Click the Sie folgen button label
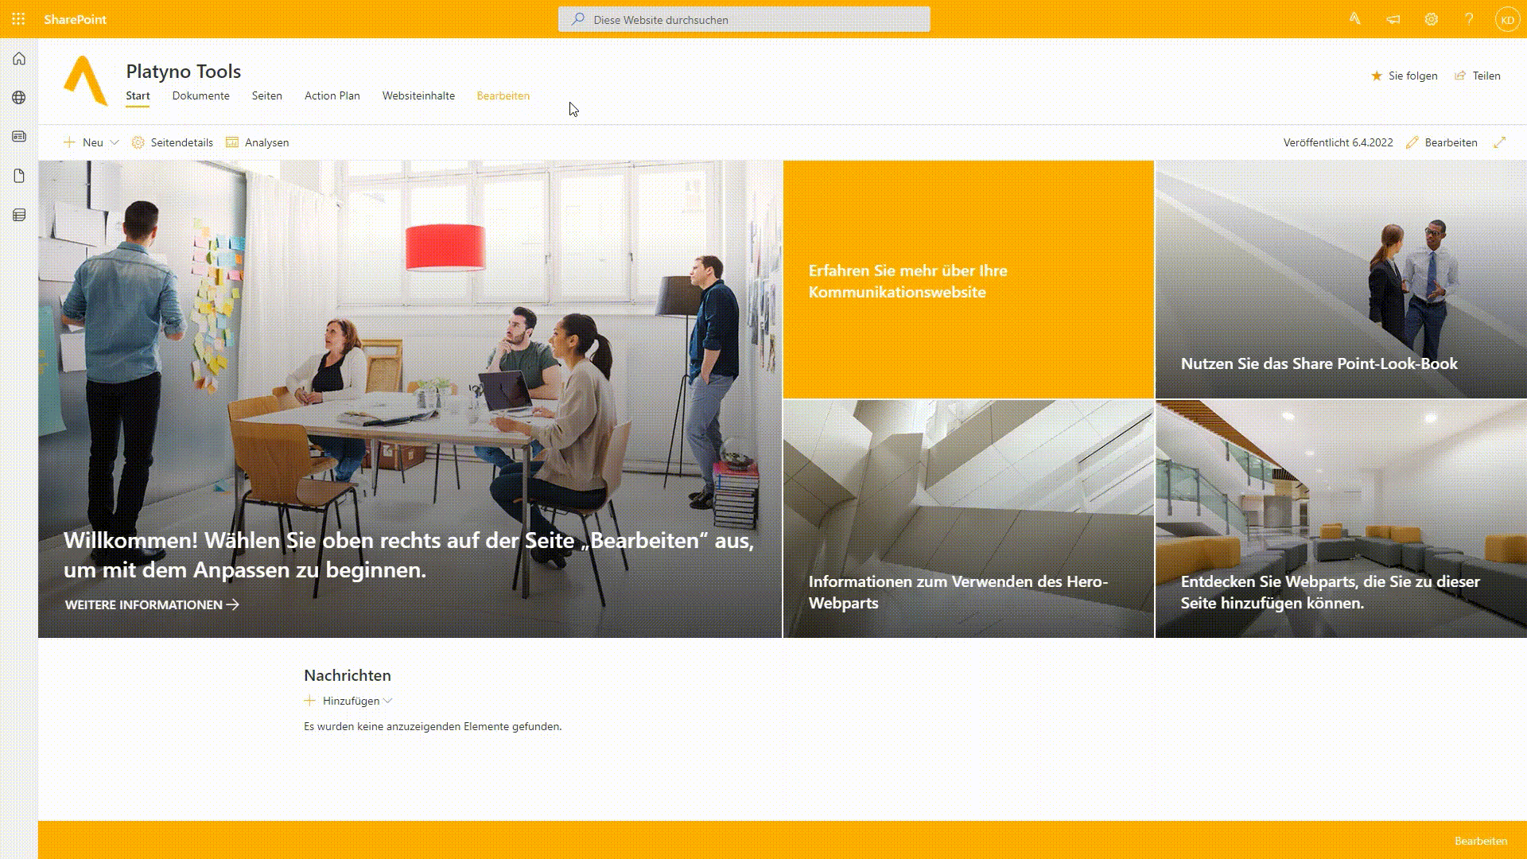1527x859 pixels. point(1412,76)
